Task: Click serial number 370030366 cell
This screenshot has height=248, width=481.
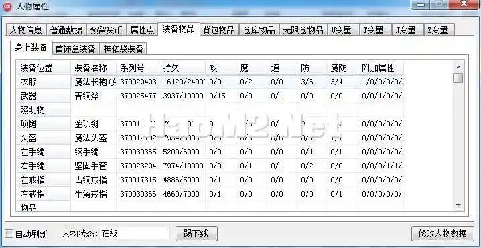Action: (x=138, y=194)
